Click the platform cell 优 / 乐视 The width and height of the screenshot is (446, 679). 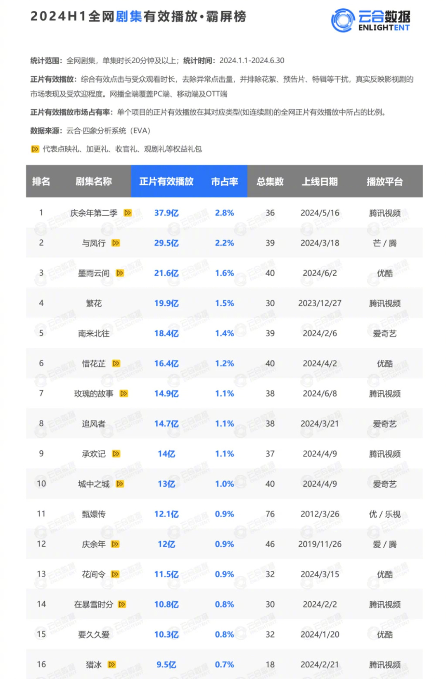[385, 514]
